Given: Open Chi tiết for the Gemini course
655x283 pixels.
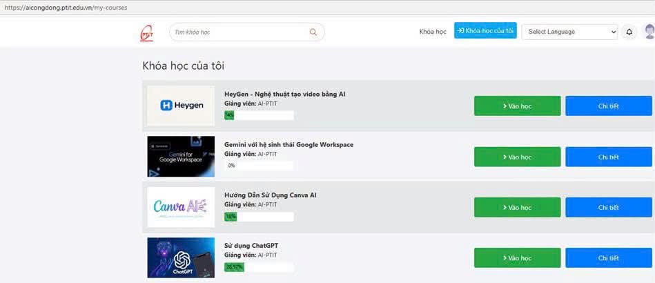Looking at the screenshot, I should 608,157.
